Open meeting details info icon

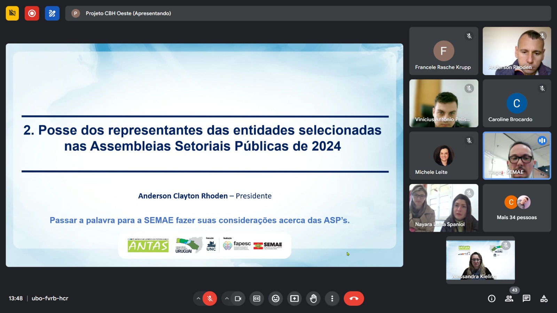click(492, 298)
